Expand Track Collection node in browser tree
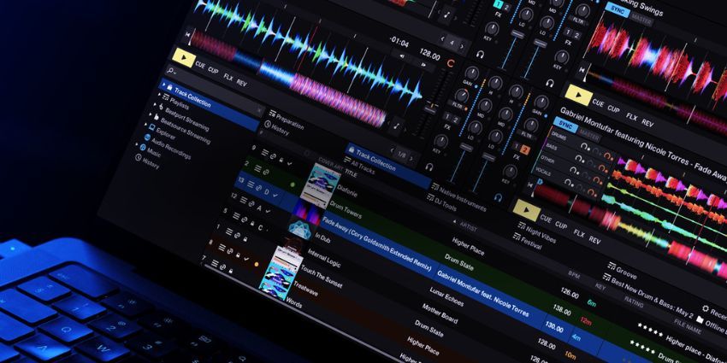 tap(163, 85)
